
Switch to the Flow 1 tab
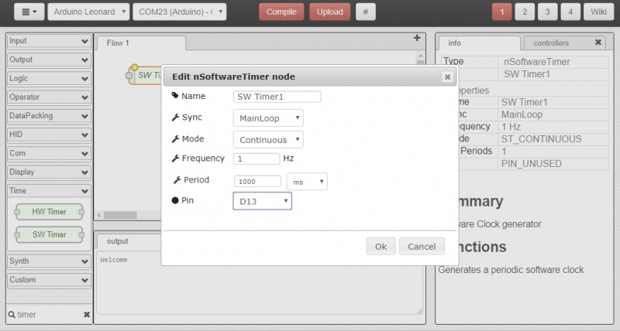(141, 43)
